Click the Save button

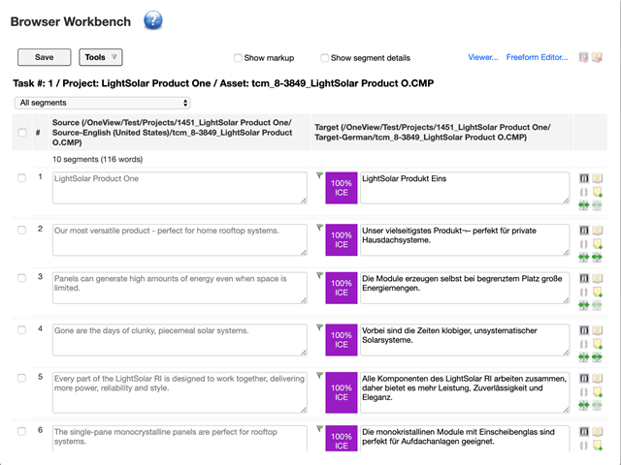[45, 57]
